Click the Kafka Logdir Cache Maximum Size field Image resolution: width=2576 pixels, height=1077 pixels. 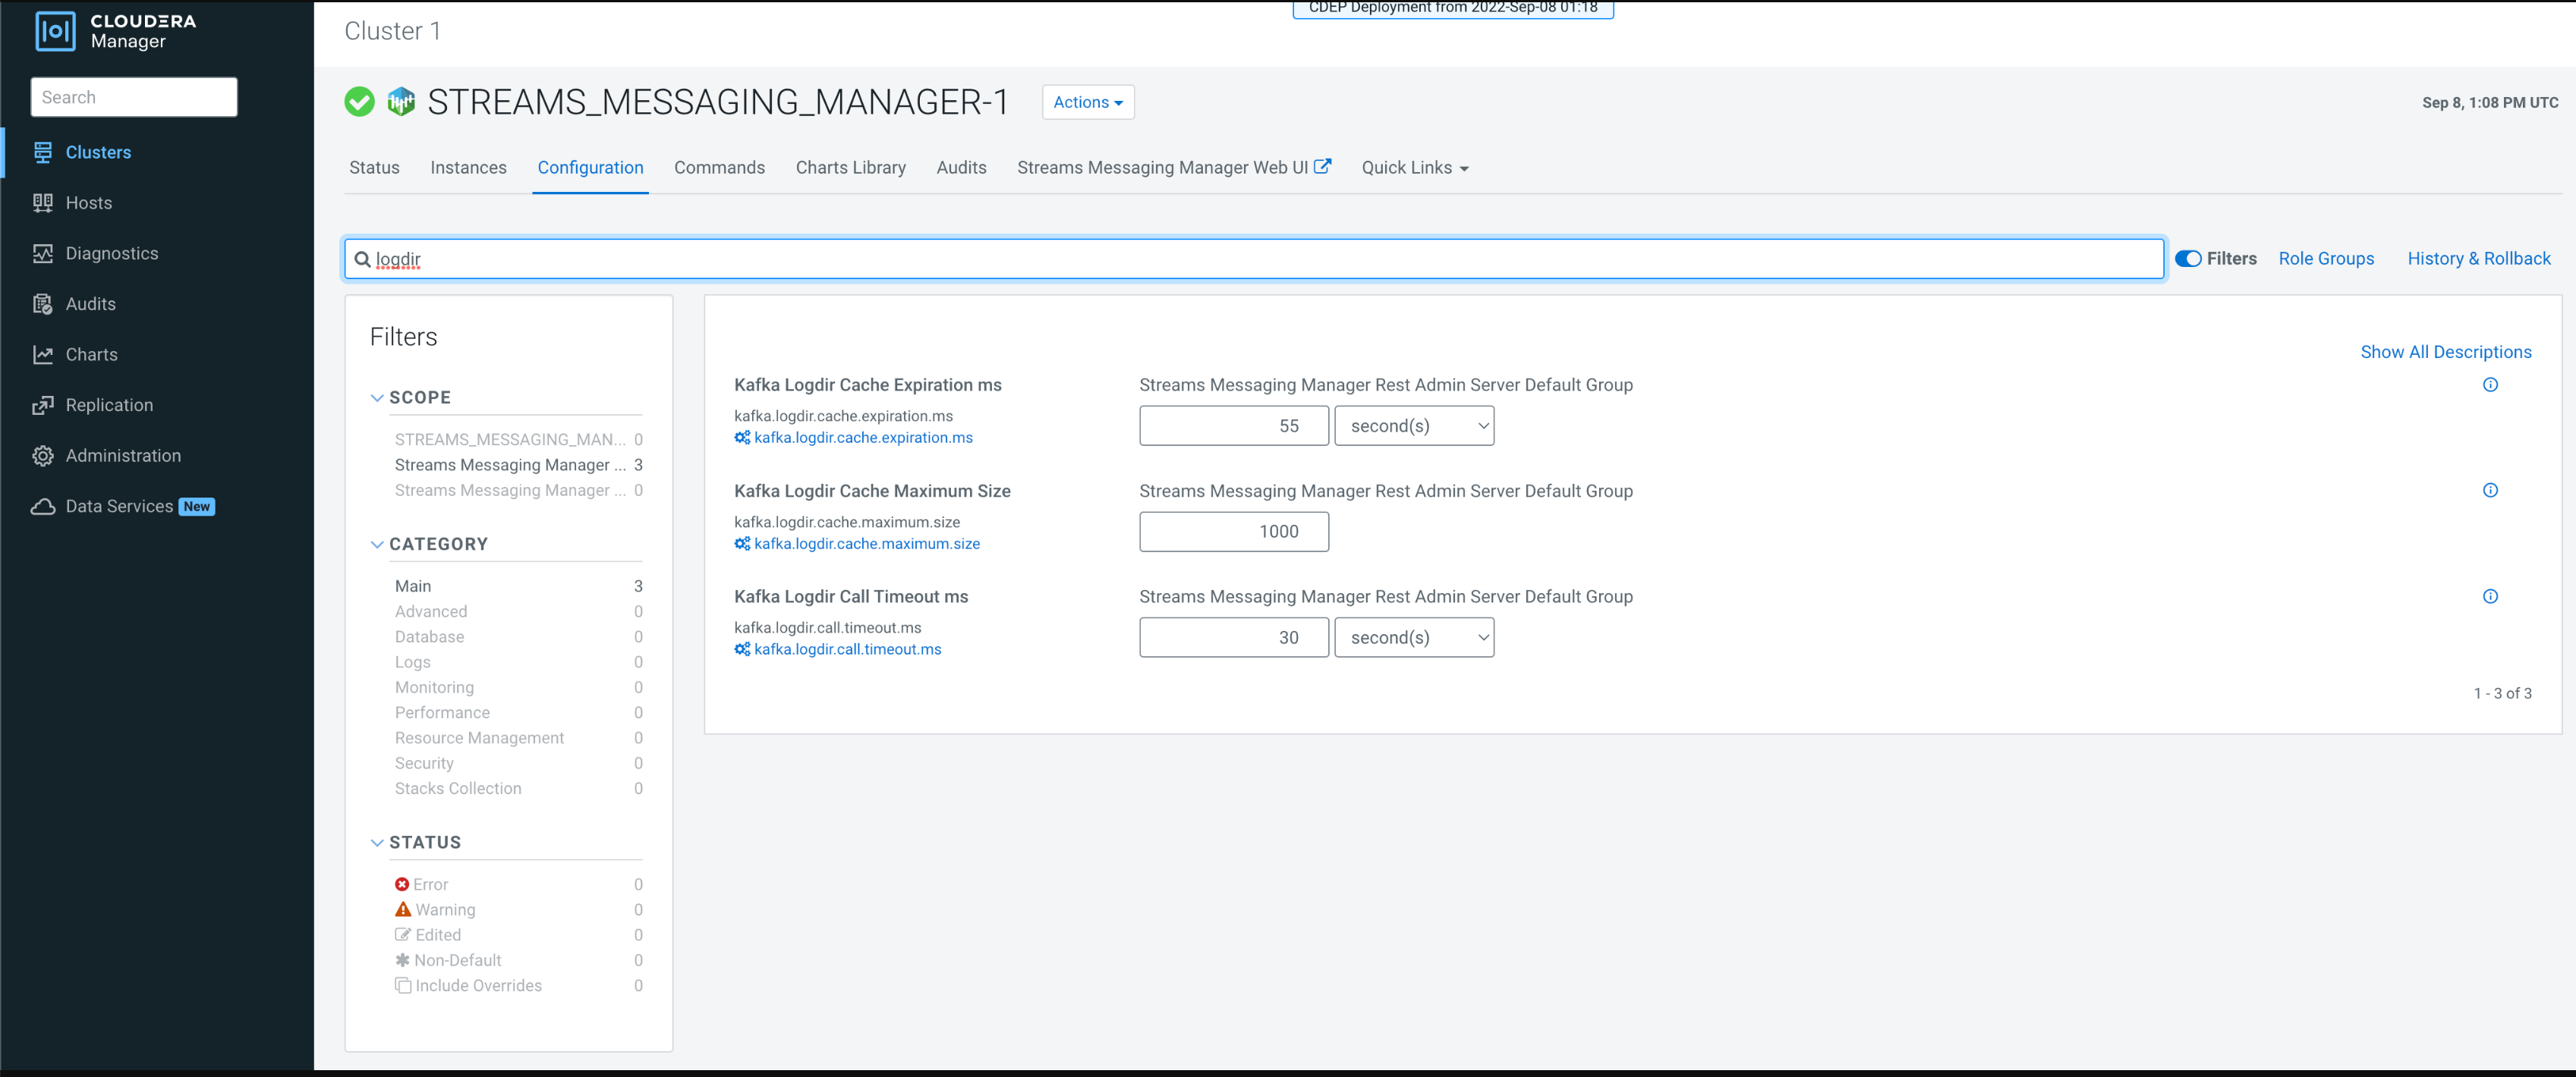(1233, 532)
